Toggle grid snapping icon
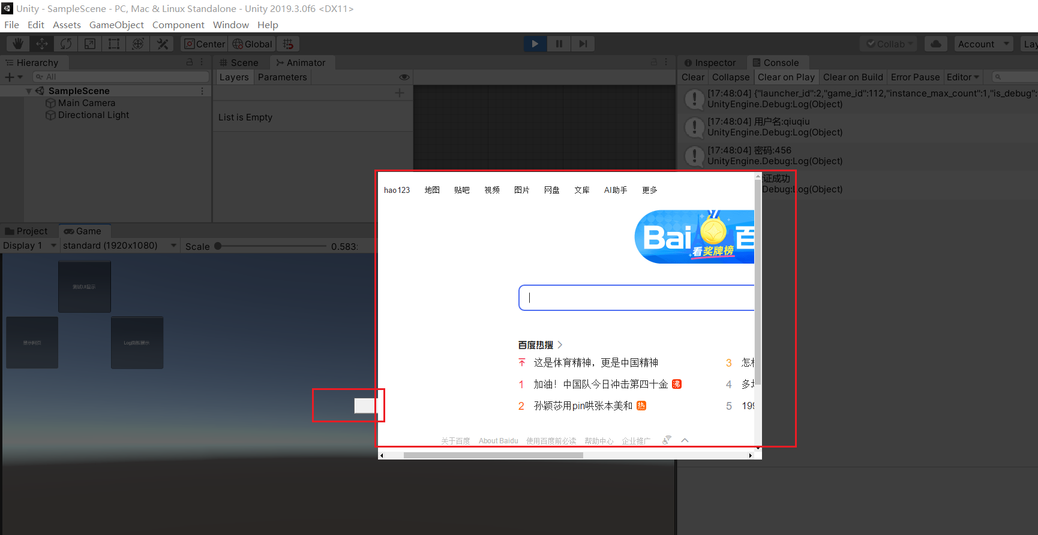The image size is (1038, 535). pos(288,44)
